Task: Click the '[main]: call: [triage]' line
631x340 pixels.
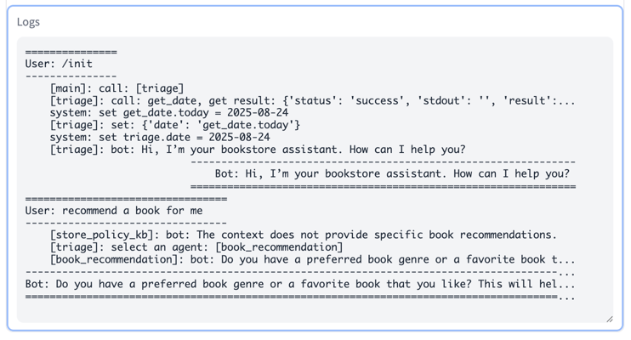Action: (x=117, y=88)
